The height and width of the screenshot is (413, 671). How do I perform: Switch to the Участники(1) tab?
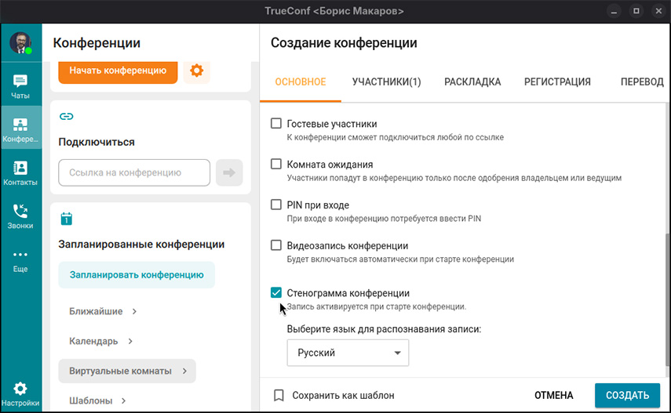click(386, 82)
